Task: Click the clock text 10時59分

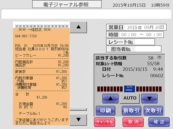Action: pos(160,5)
